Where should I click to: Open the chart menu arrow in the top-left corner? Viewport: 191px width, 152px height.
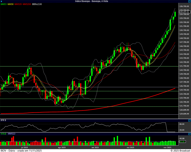1,1
